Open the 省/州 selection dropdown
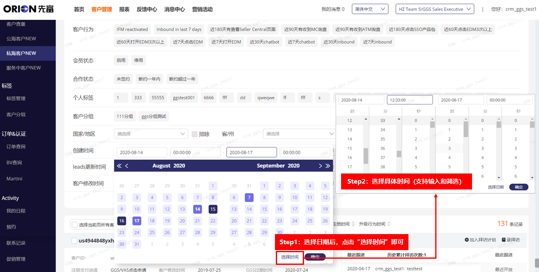The height and width of the screenshot is (272, 539). point(299,134)
